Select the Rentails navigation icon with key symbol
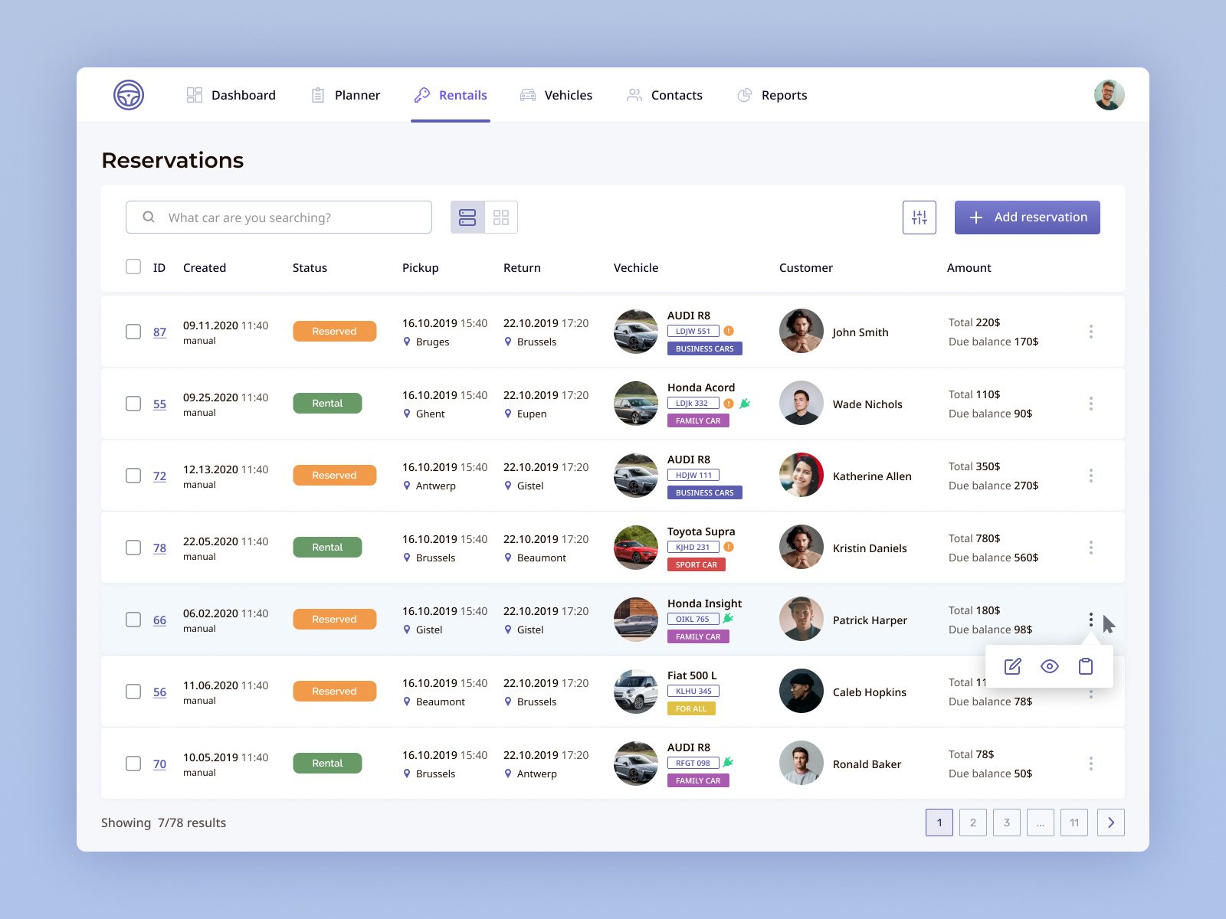 (421, 94)
